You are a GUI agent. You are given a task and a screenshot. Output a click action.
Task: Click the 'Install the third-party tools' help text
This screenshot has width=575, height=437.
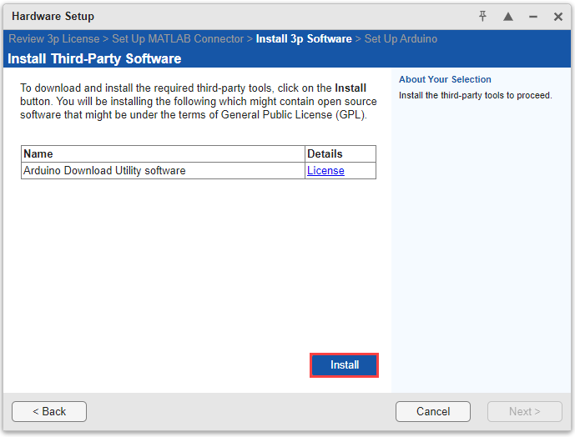tap(475, 95)
